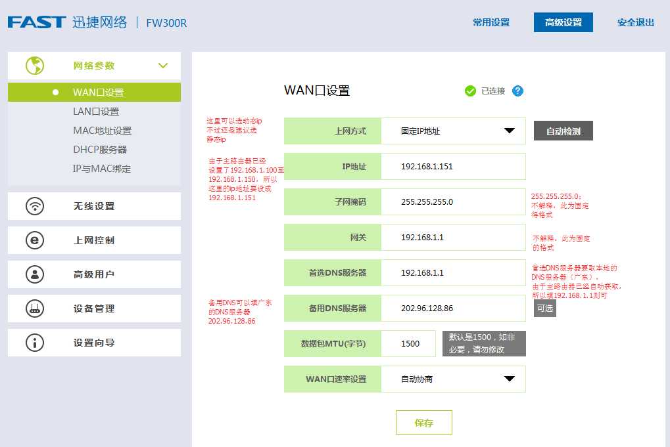Click the 数据包MTU input field

pyautogui.click(x=408, y=343)
